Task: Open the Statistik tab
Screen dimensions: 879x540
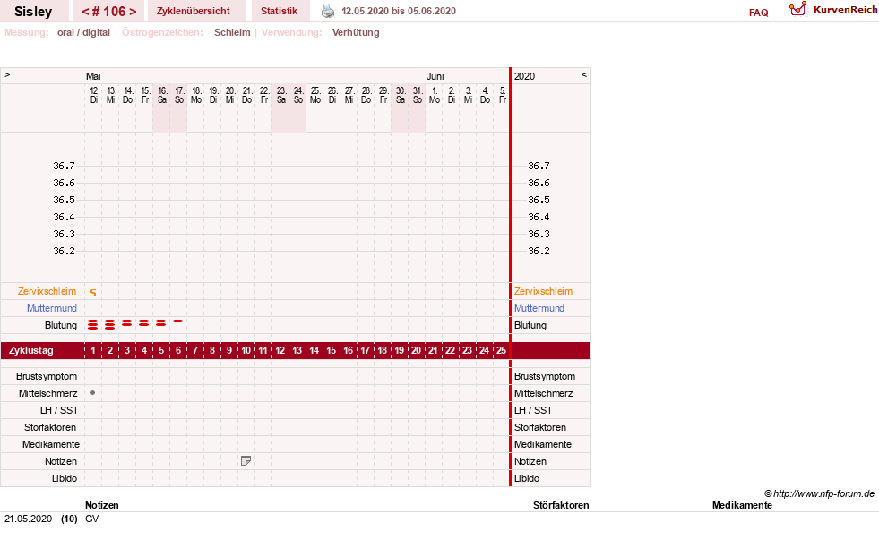Action: point(279,11)
